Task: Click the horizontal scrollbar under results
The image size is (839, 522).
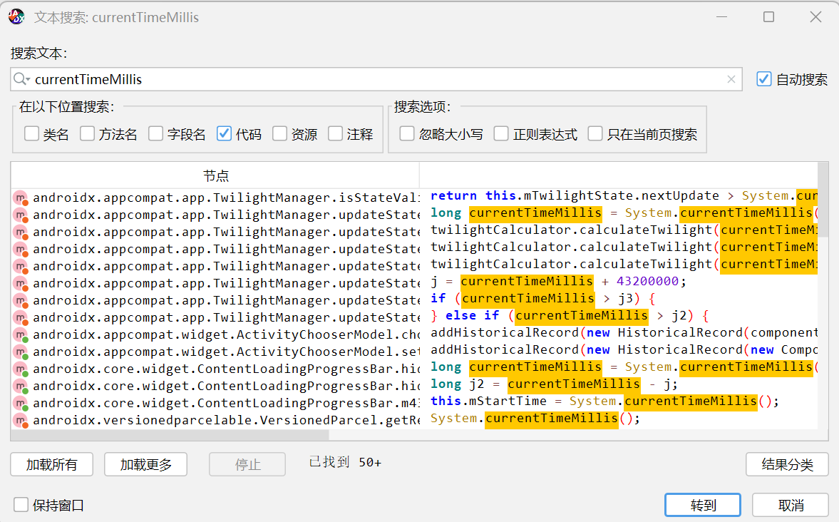Action: [170, 434]
